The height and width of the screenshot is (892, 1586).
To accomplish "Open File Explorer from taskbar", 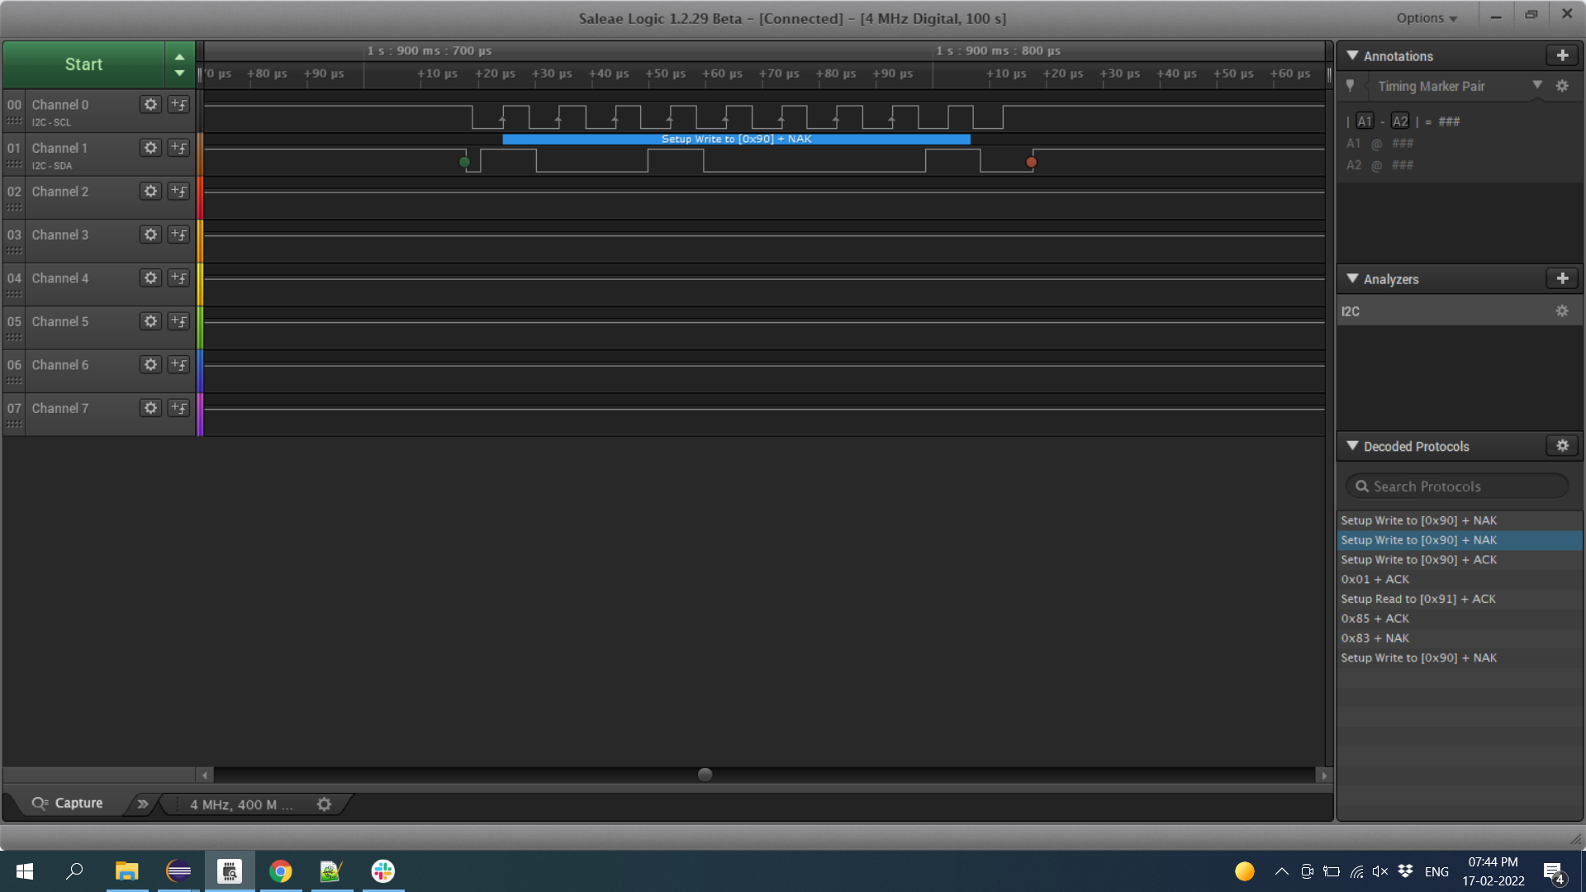I will tap(126, 871).
